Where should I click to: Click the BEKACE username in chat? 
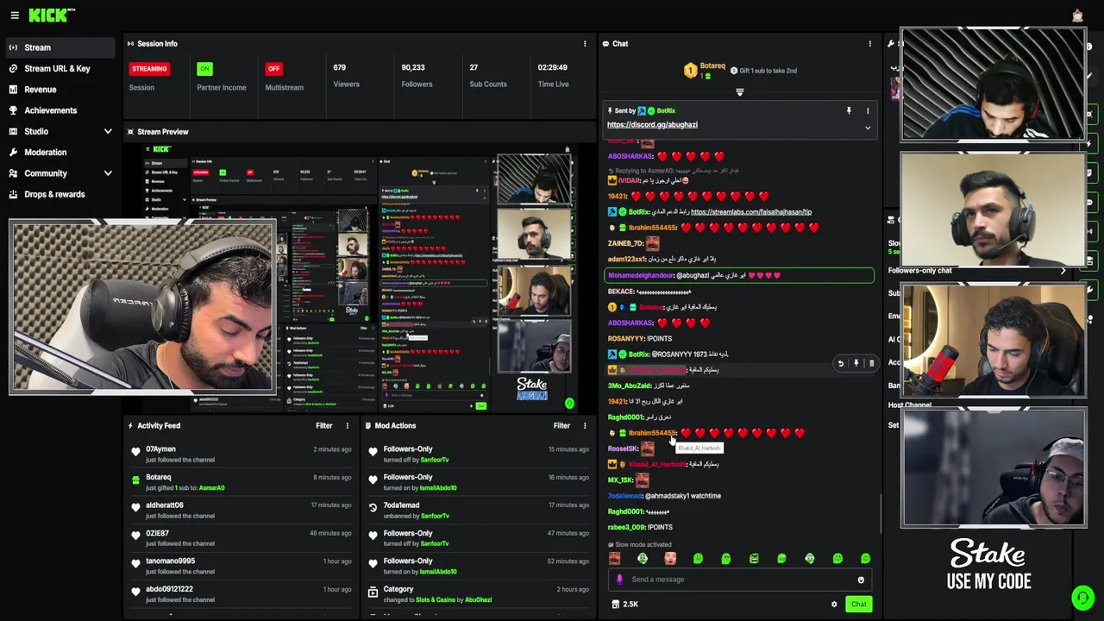[620, 292]
